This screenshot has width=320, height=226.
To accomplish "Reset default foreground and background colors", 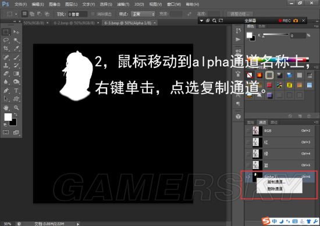I will pyautogui.click(x=5, y=124).
